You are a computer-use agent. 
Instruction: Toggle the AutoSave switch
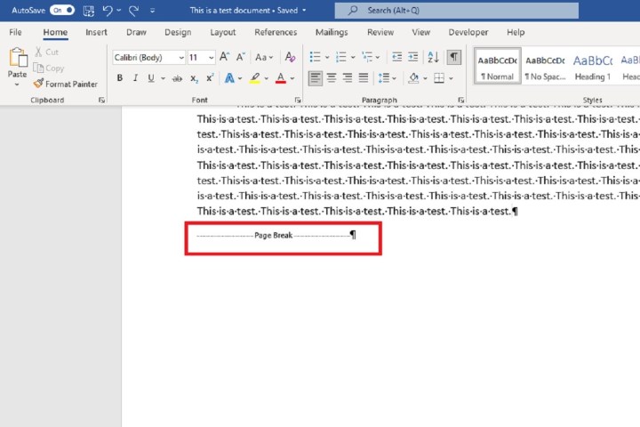(61, 11)
